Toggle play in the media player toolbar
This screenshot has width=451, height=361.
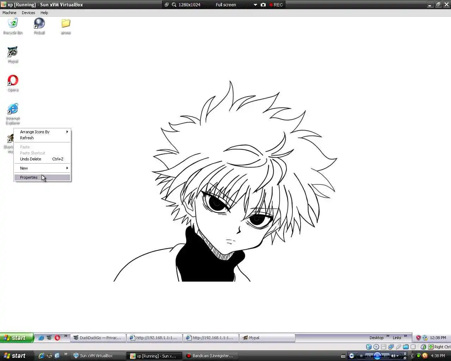(377, 356)
